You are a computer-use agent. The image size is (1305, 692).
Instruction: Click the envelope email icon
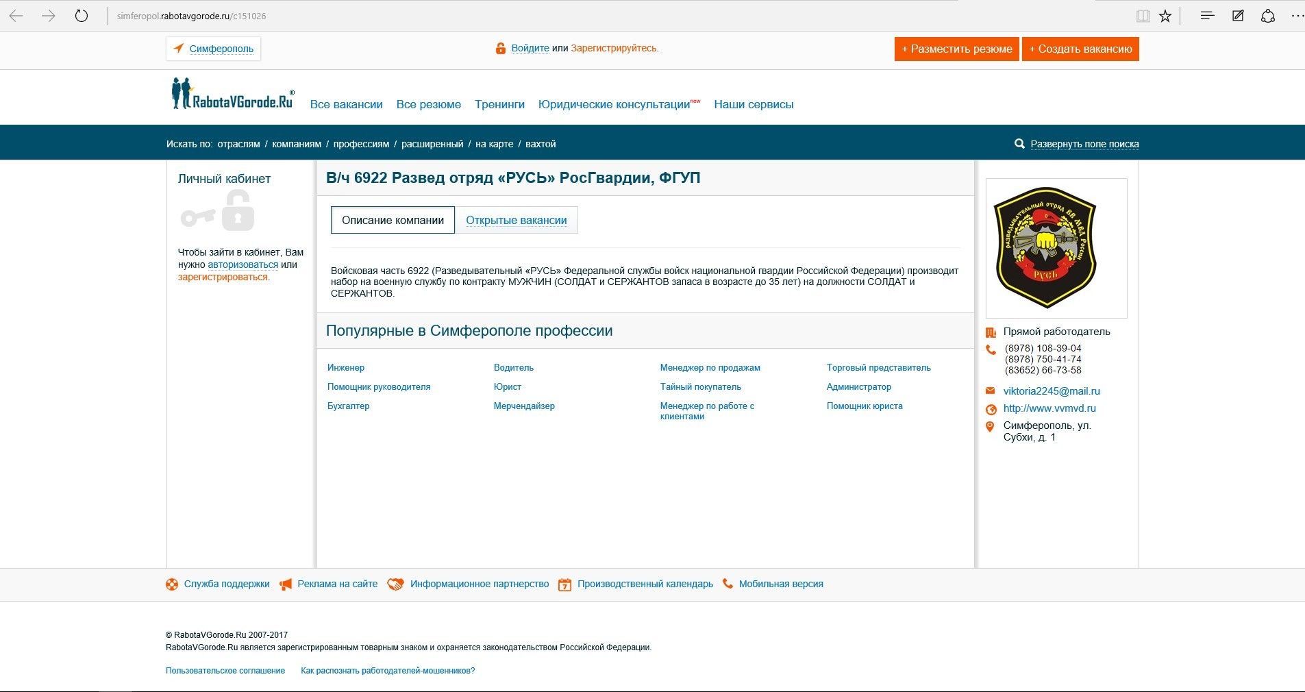pos(991,391)
